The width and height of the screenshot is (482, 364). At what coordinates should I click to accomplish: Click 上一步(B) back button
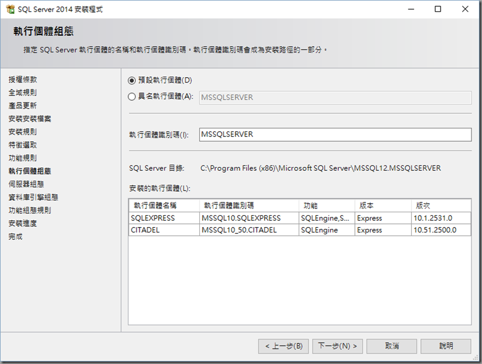coord(283,346)
